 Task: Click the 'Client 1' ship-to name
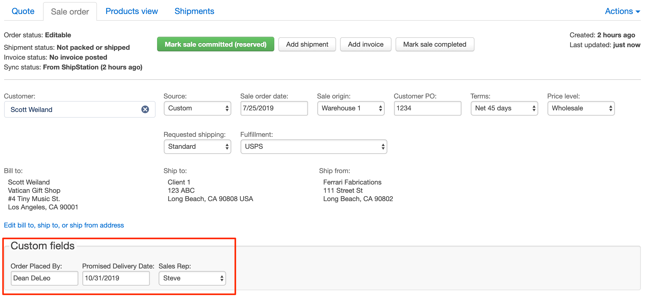[179, 182]
